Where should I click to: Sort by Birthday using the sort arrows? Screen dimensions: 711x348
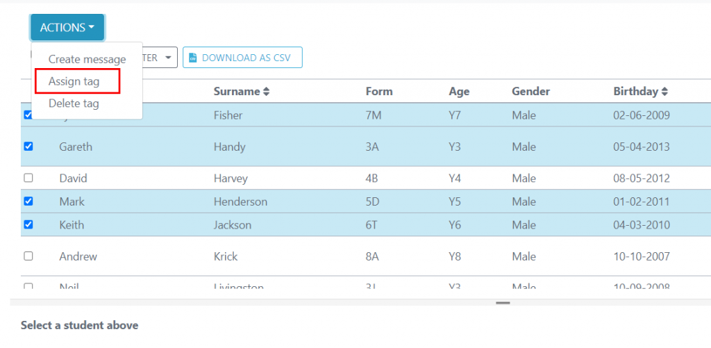tap(664, 92)
